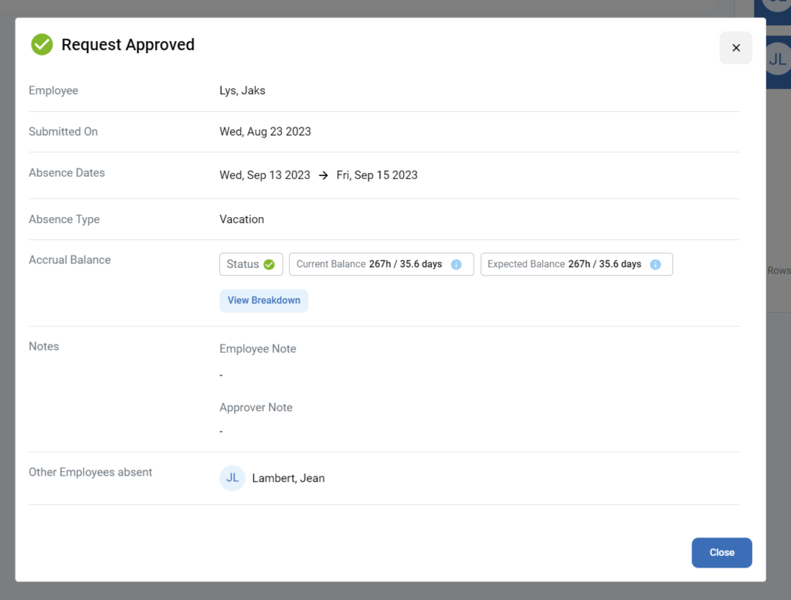
Task: Click the Expected Balance 267h / 35.6 days chip
Action: (576, 264)
